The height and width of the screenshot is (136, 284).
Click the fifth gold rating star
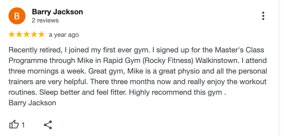click(41, 35)
